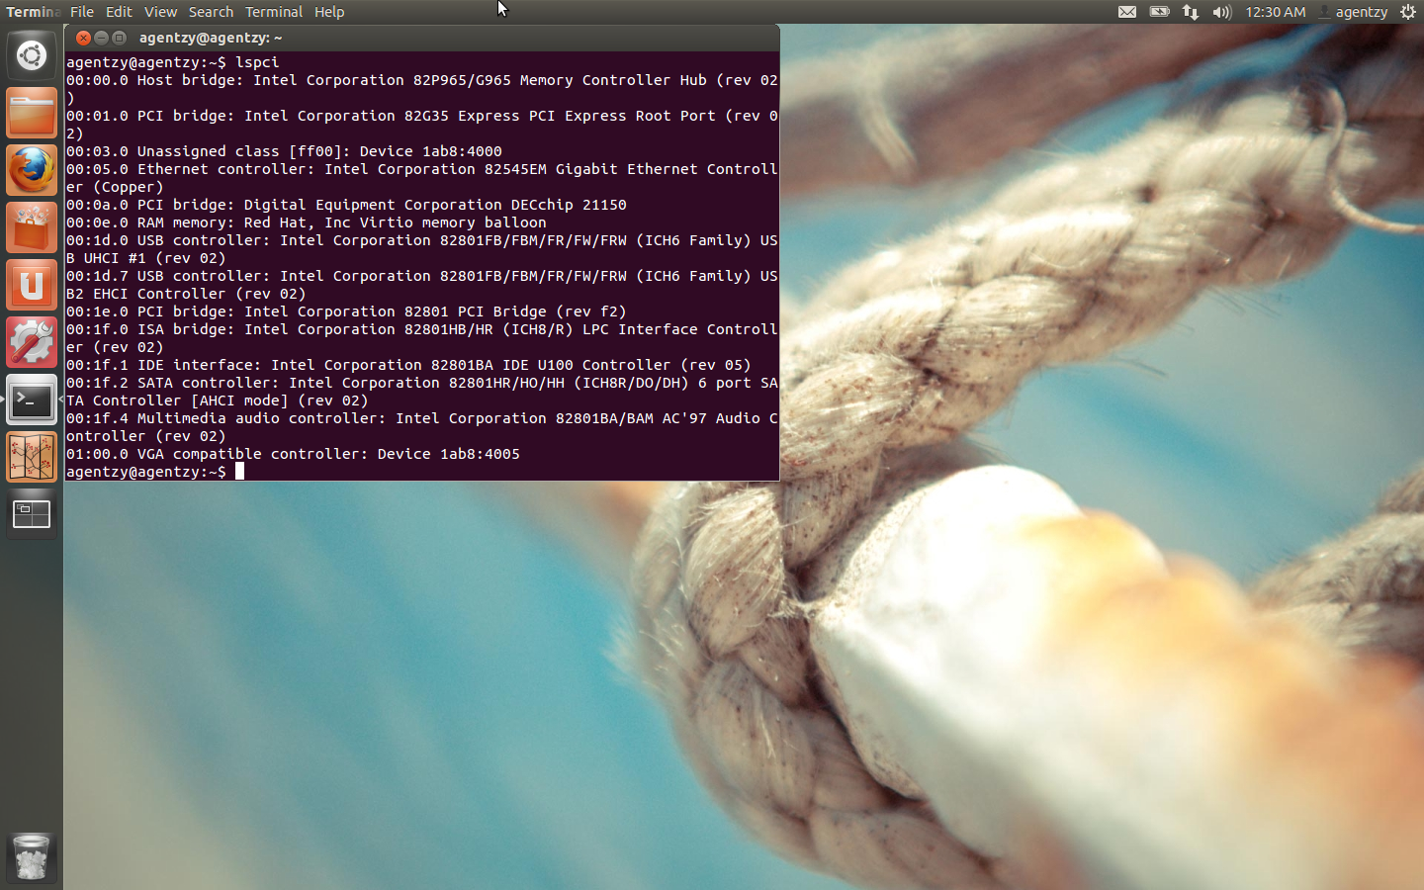The width and height of the screenshot is (1424, 890).
Task: Open the battery status indicator
Action: tap(1159, 12)
